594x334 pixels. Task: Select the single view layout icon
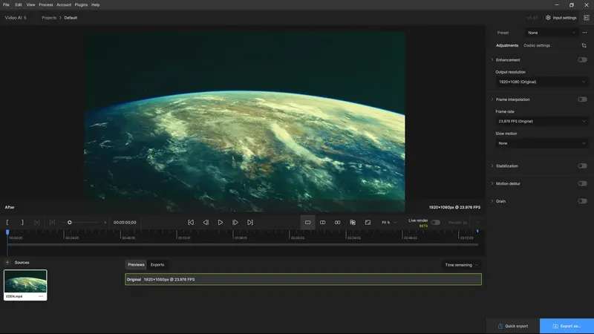click(x=308, y=222)
